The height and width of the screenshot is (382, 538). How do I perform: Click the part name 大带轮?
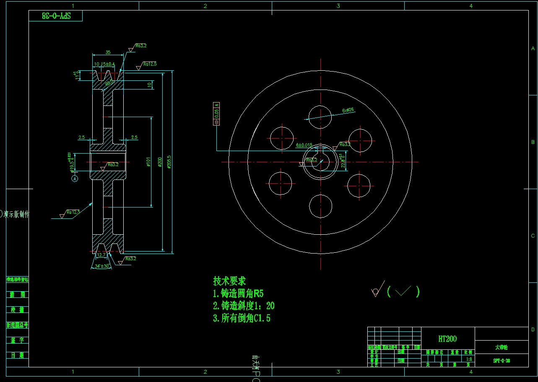click(x=502, y=347)
